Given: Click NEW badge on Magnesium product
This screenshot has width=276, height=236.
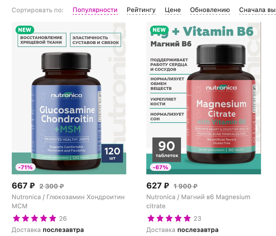Looking at the screenshot, I should pos(159,30).
